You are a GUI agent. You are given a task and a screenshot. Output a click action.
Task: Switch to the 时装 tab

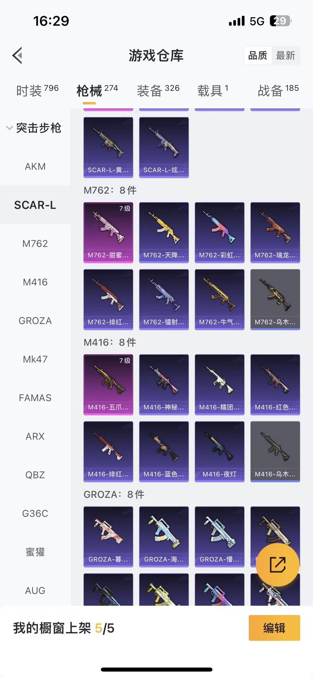click(x=37, y=91)
